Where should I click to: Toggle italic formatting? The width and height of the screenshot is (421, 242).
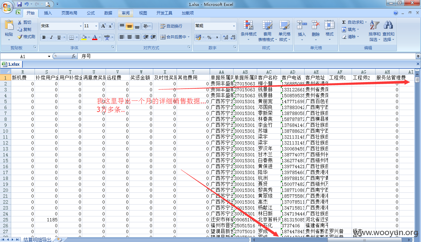[x=51, y=37]
